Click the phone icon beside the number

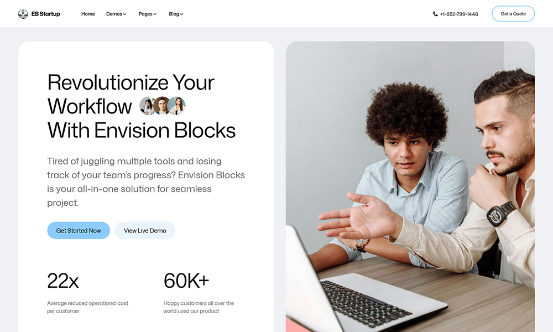click(435, 14)
